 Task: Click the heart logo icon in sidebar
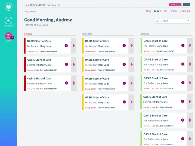click(8, 7)
